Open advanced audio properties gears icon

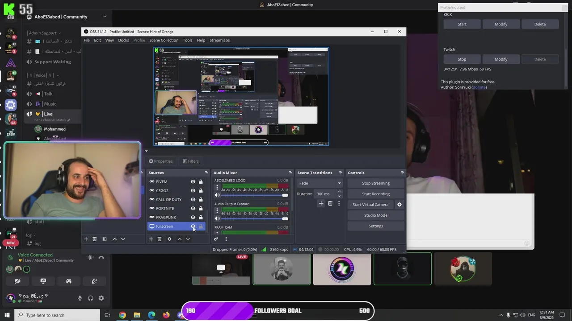click(x=216, y=239)
